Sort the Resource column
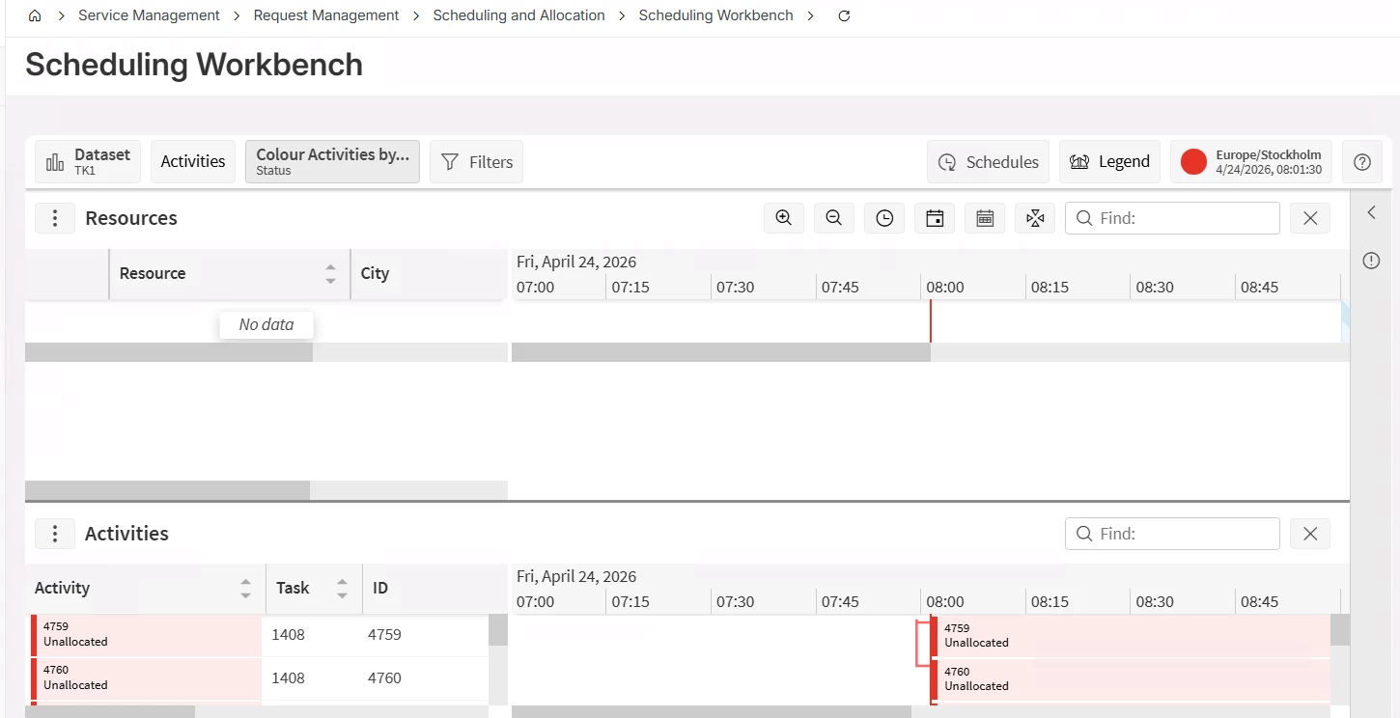Image resolution: width=1400 pixels, height=718 pixels. point(330,274)
